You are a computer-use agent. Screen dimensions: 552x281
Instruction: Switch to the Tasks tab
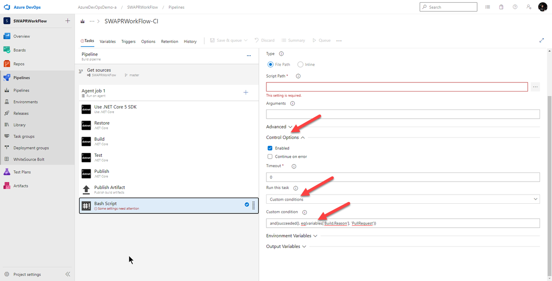pyautogui.click(x=87, y=40)
